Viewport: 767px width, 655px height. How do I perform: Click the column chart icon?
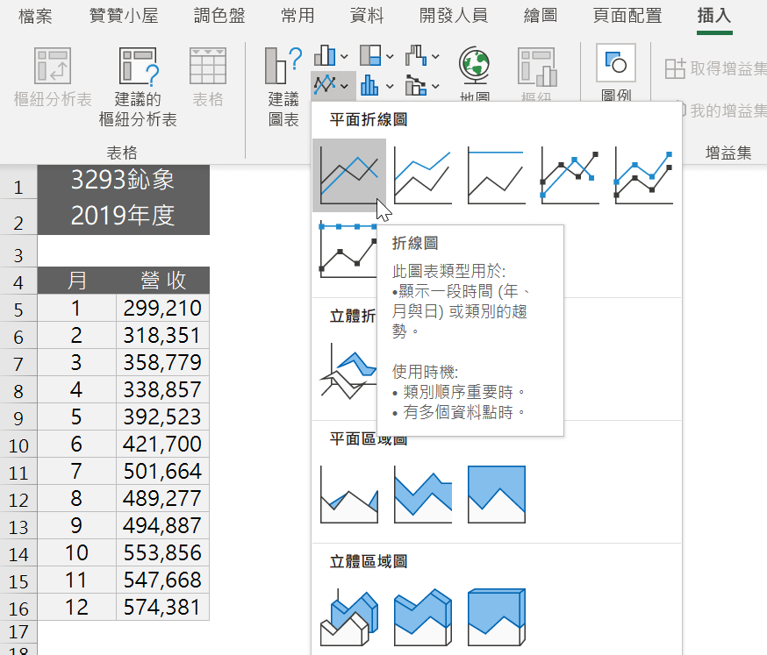click(x=325, y=56)
